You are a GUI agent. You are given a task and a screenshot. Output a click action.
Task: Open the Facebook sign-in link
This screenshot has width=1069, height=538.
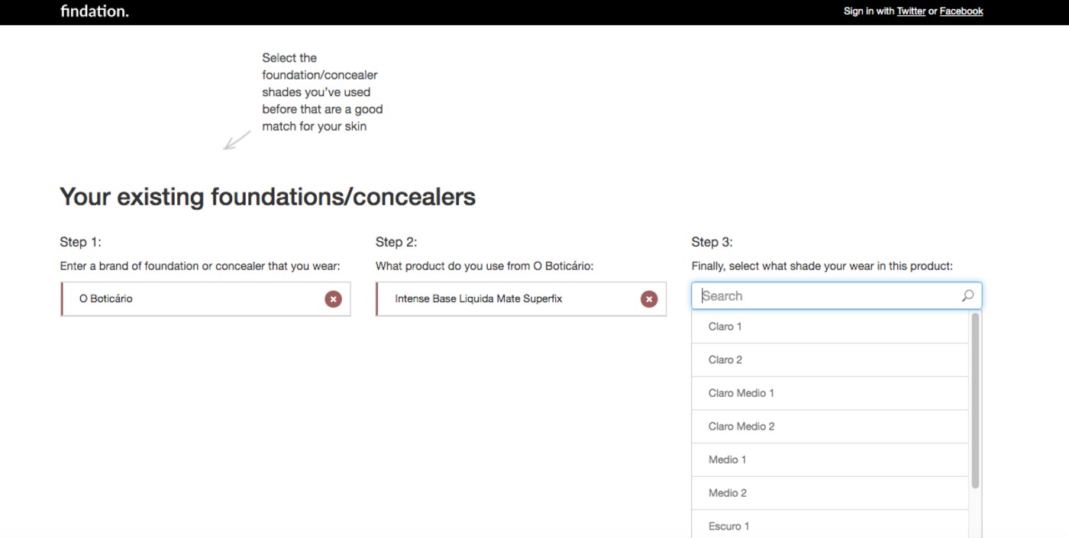coord(961,11)
